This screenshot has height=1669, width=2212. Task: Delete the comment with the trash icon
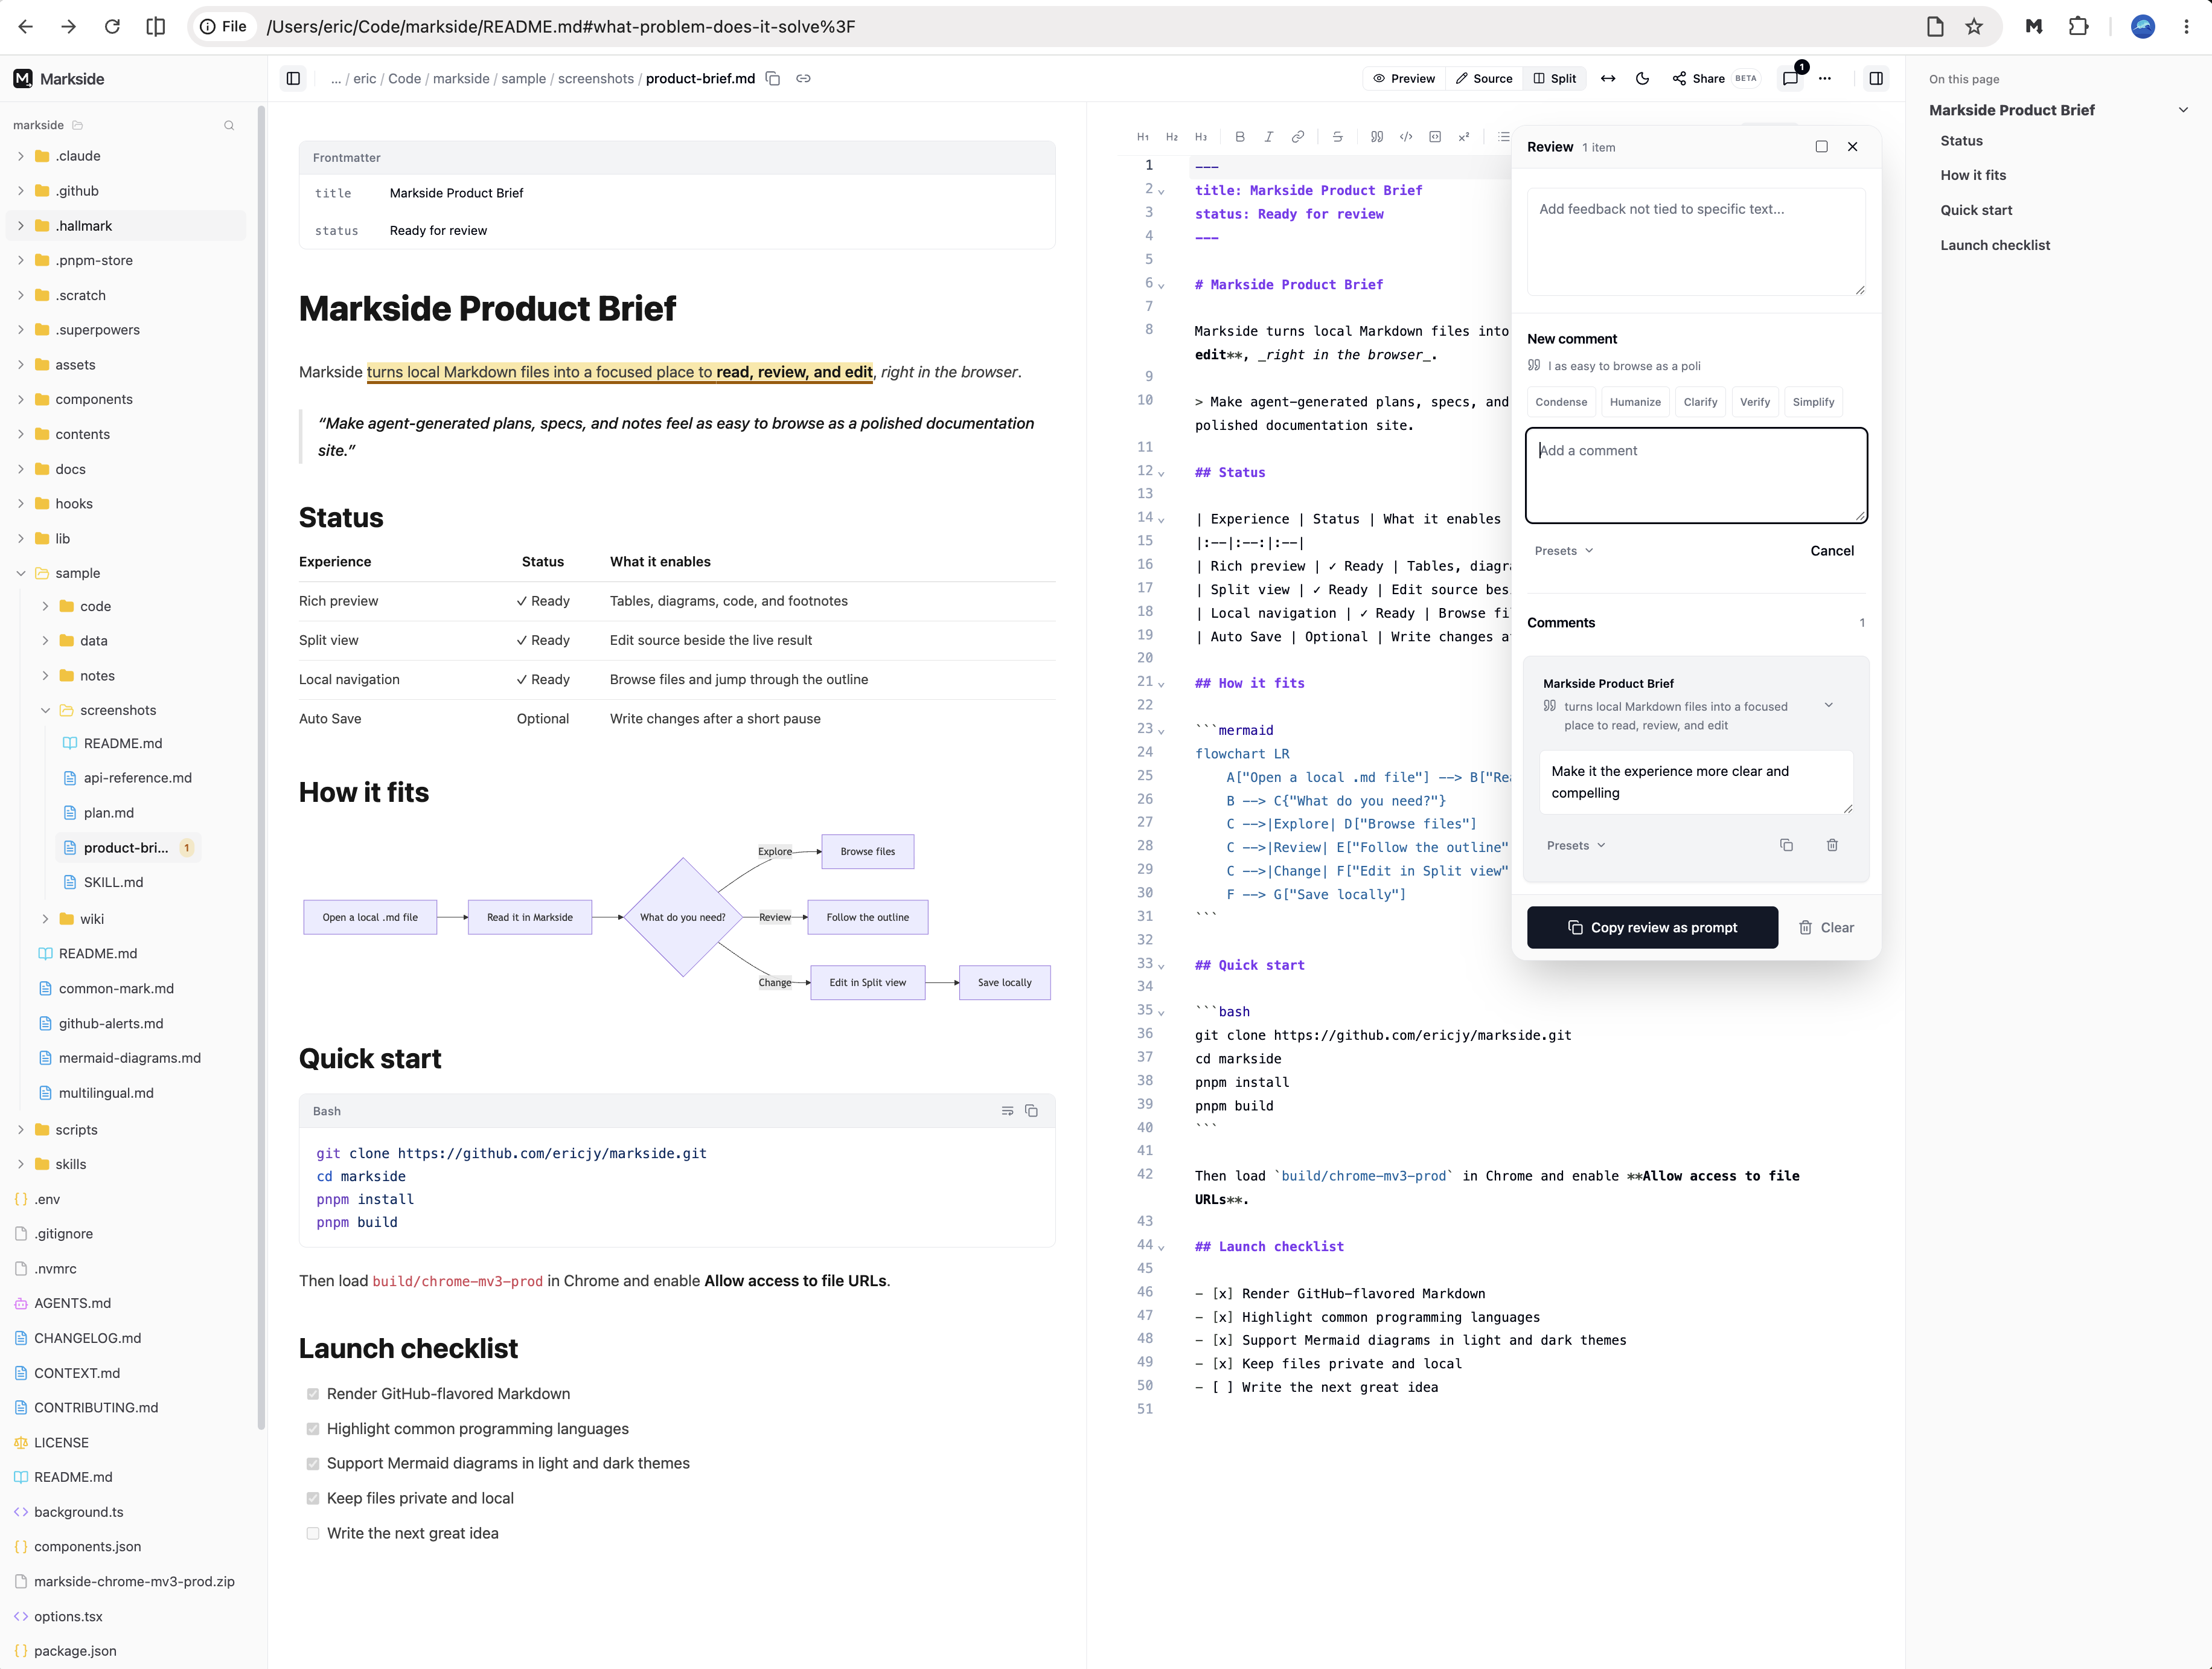[1832, 846]
